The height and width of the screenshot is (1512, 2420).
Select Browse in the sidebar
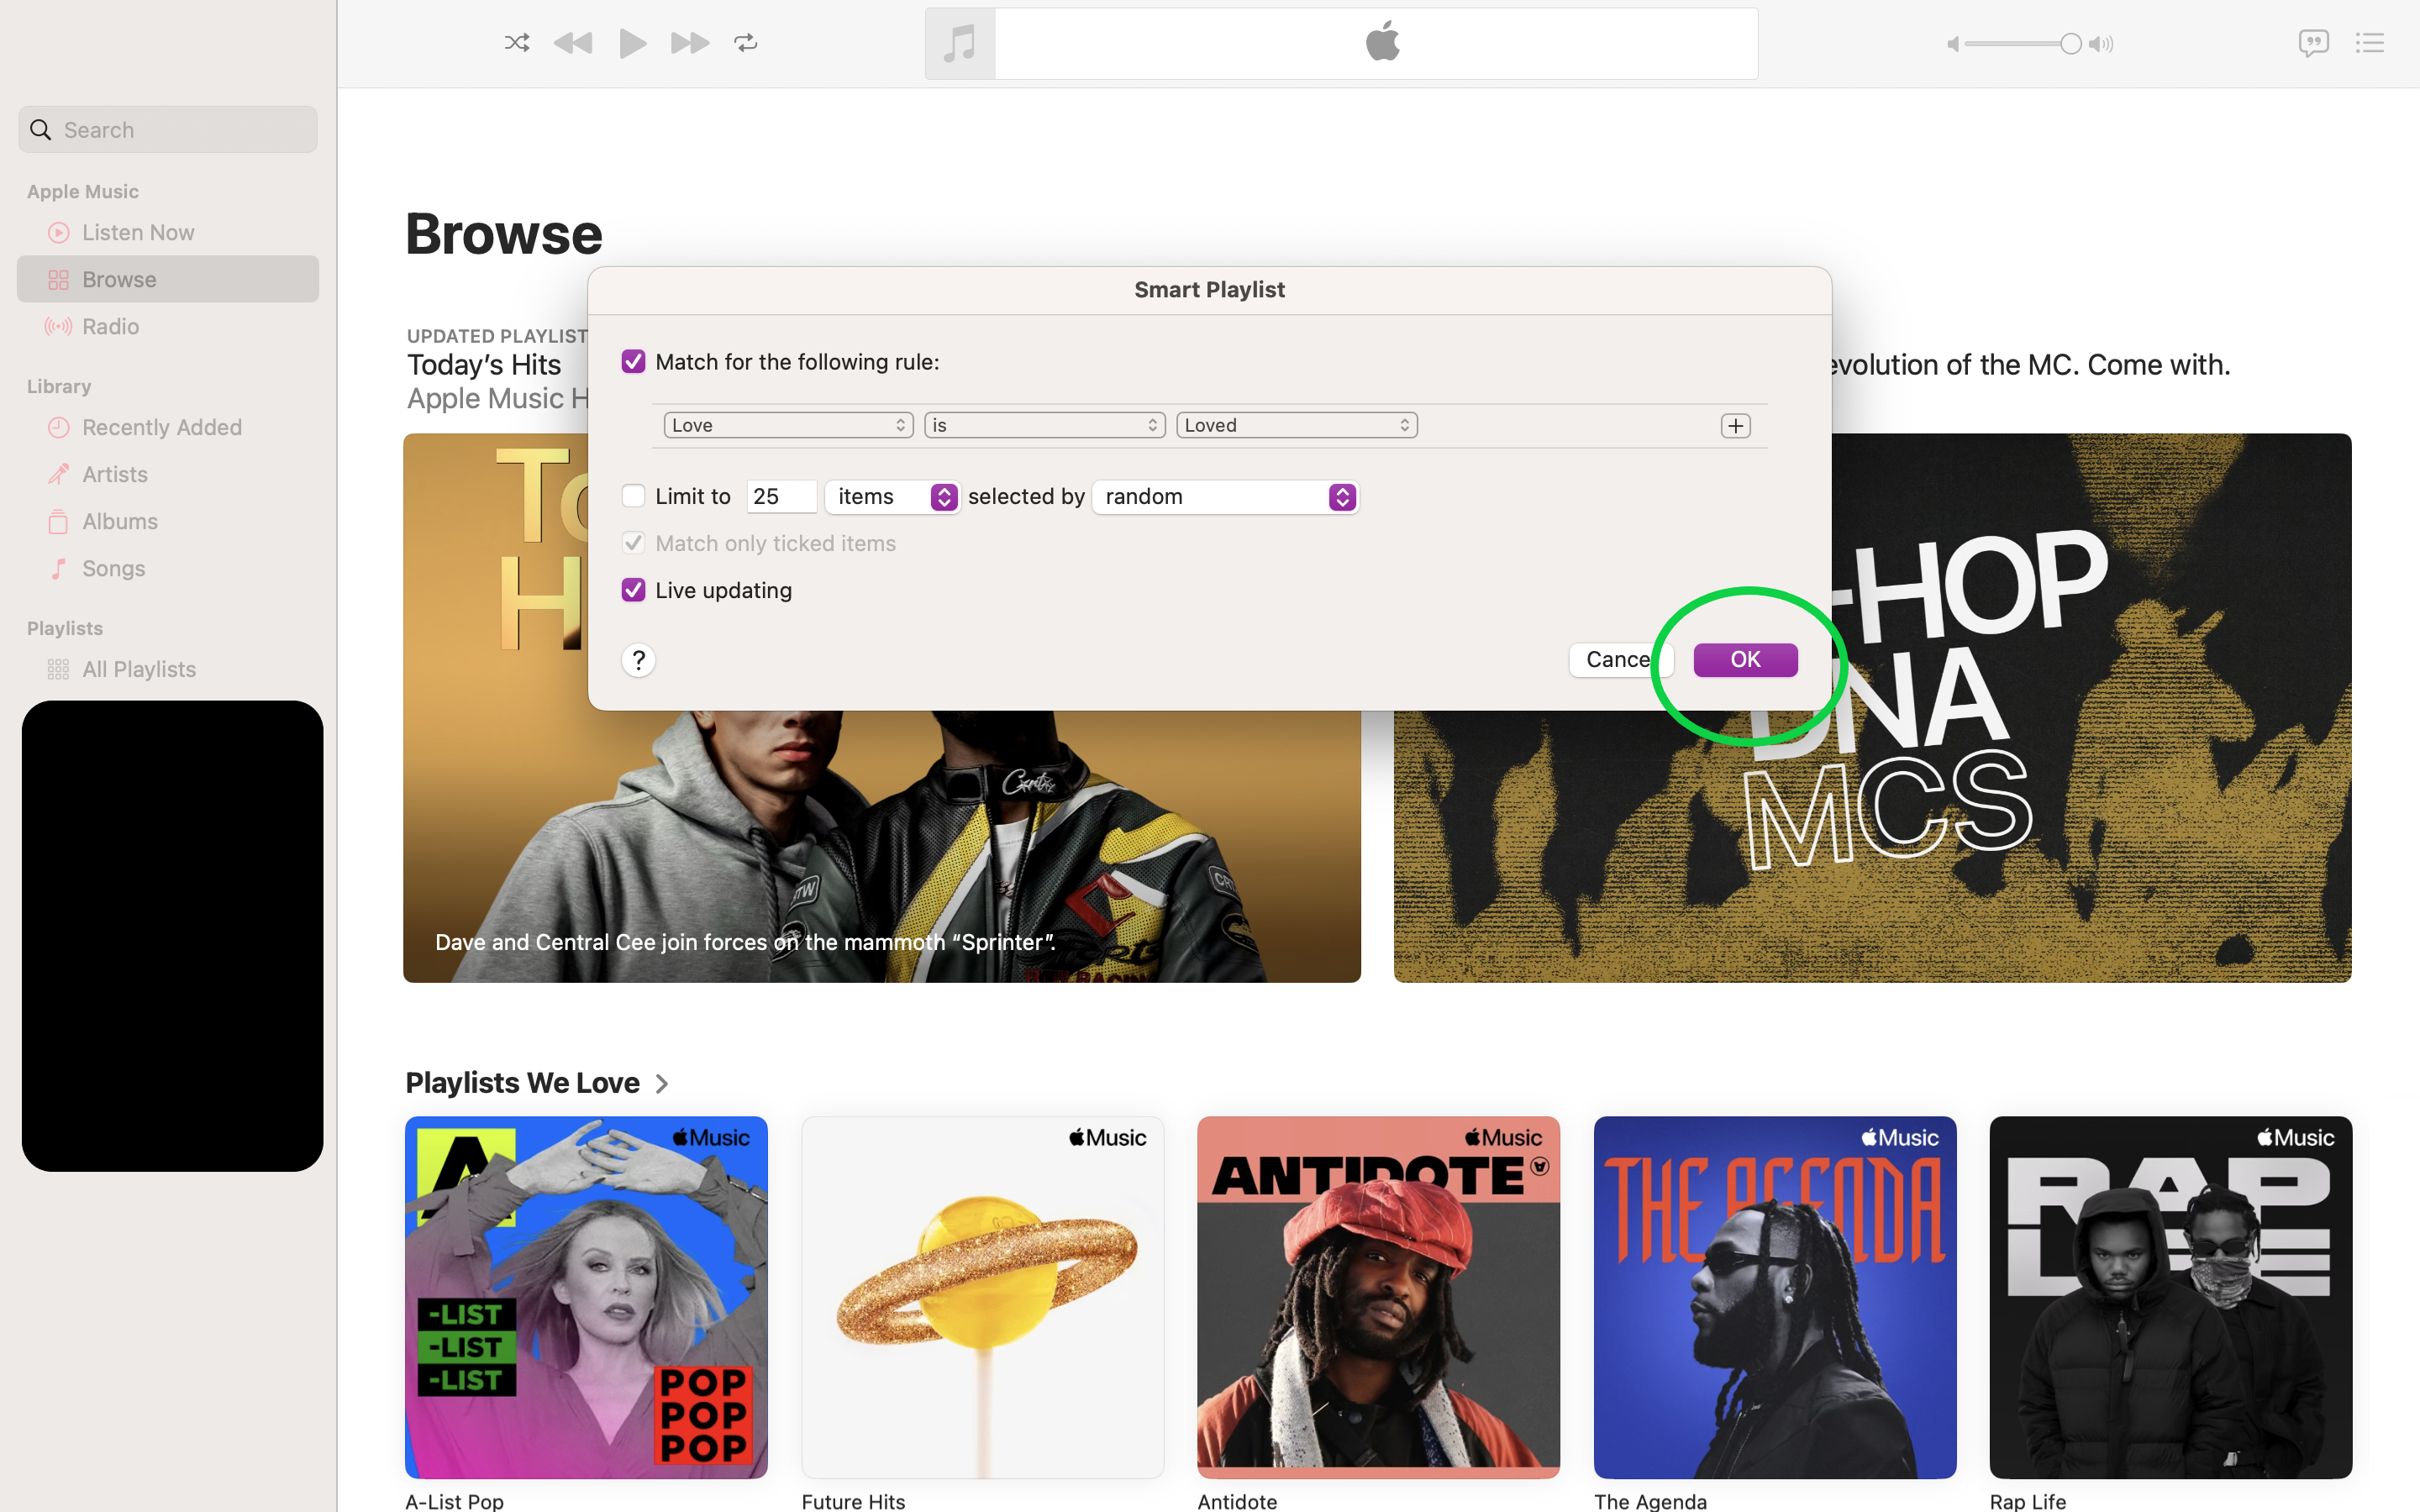168,279
